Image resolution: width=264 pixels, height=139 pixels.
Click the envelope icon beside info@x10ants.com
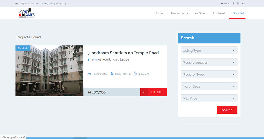(x=17, y=4)
